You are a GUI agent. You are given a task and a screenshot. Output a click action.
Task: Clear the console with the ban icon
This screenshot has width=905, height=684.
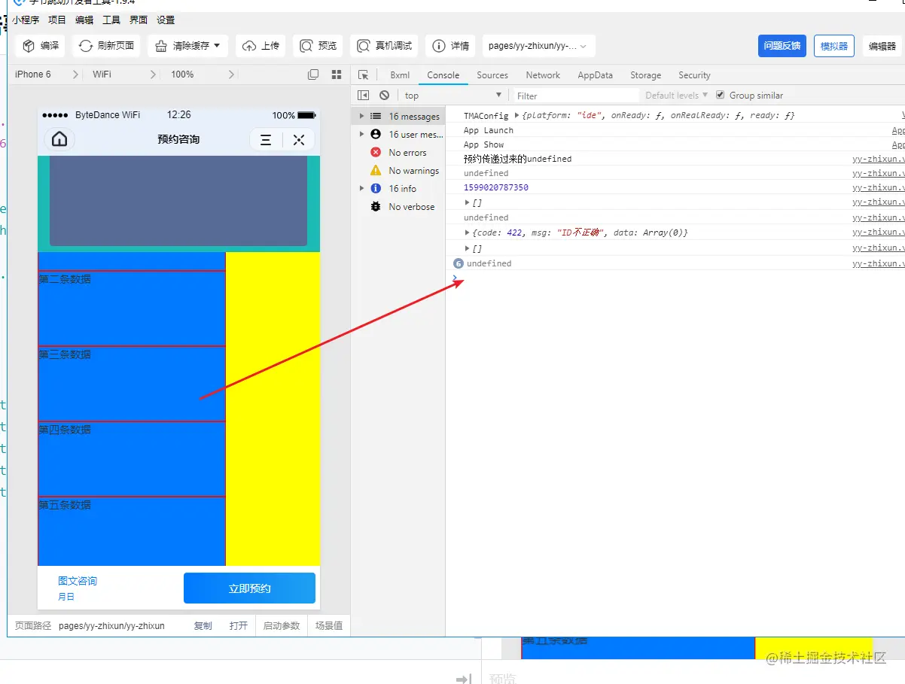tap(385, 96)
